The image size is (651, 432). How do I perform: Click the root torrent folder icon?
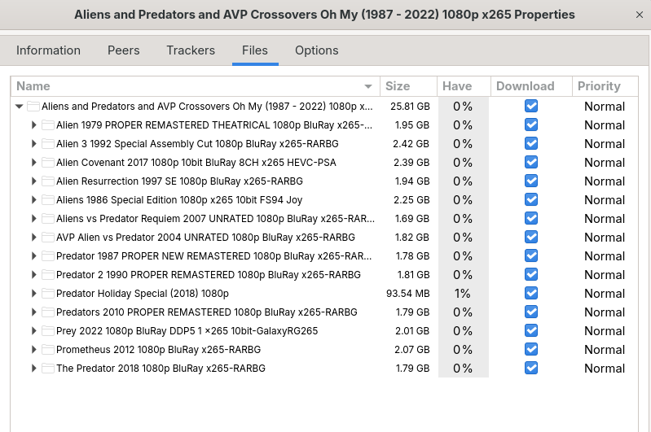pyautogui.click(x=33, y=107)
